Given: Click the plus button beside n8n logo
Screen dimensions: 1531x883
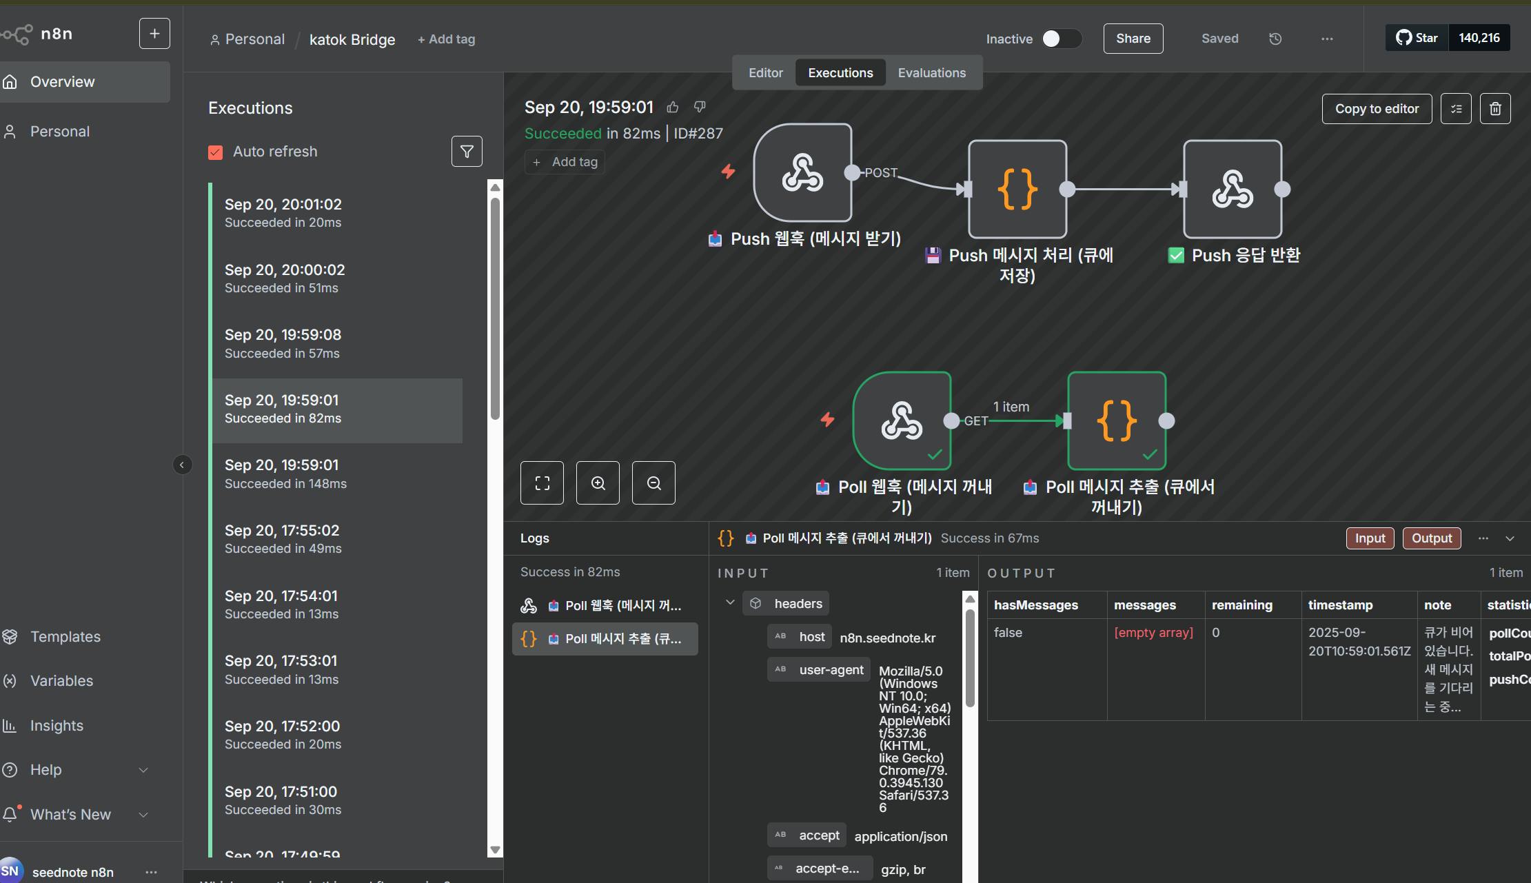Looking at the screenshot, I should tap(154, 33).
